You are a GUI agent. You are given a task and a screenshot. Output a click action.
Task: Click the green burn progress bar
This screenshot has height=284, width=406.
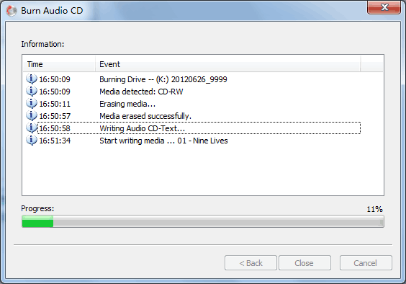tap(203, 221)
